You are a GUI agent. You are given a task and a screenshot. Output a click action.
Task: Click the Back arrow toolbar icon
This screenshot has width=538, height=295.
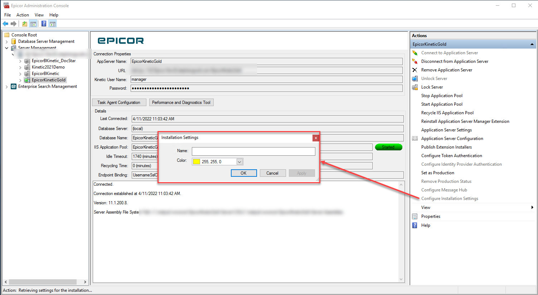pyautogui.click(x=5, y=24)
